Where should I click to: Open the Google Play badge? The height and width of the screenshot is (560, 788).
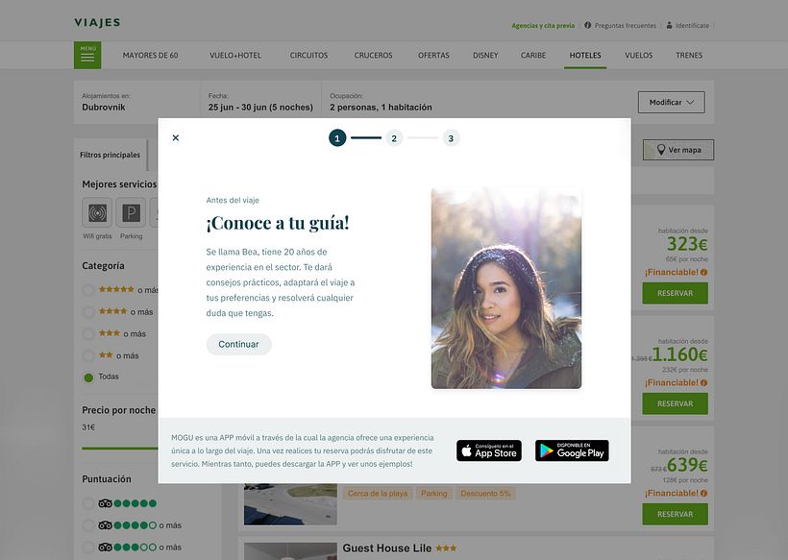(x=572, y=450)
